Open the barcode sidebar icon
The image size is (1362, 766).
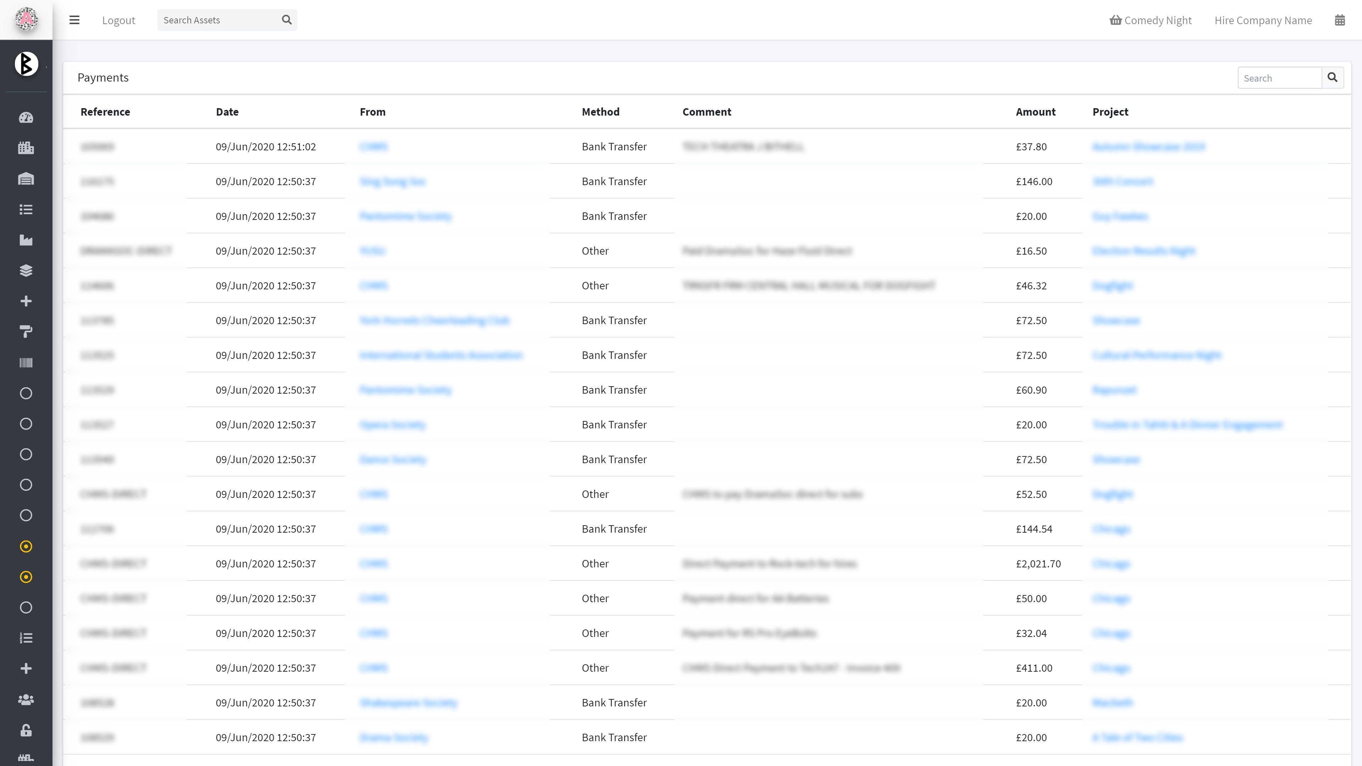coord(26,363)
